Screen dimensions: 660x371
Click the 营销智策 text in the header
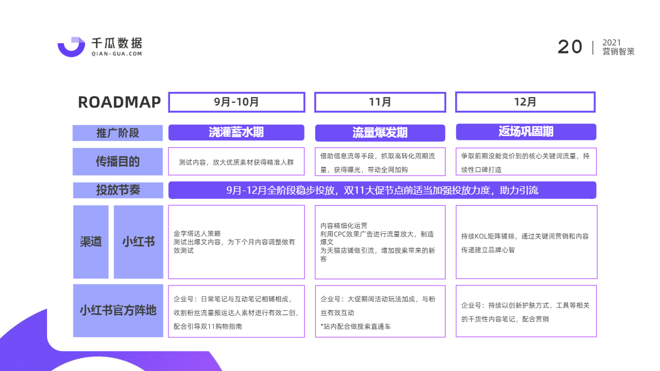618,52
